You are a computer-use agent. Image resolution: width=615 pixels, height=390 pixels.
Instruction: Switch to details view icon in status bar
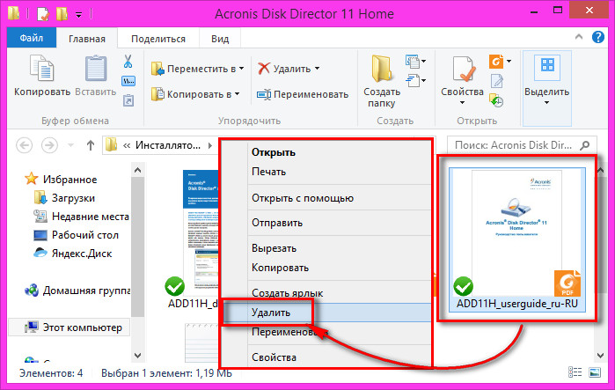575,372
